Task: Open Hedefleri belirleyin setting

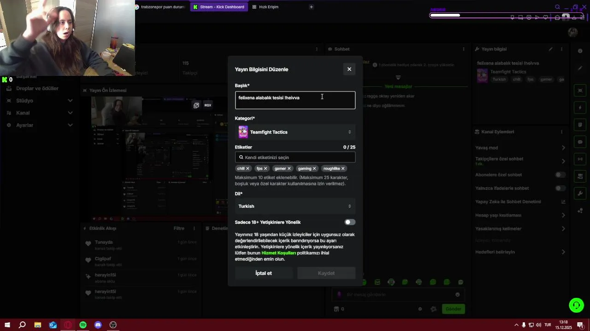Action: [520, 252]
